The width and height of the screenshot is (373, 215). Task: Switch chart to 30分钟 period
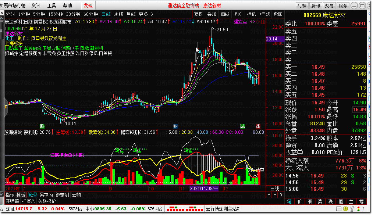tap(73, 14)
